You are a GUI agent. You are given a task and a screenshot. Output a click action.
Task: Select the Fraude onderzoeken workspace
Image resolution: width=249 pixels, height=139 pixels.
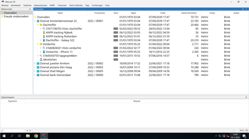[16, 16]
